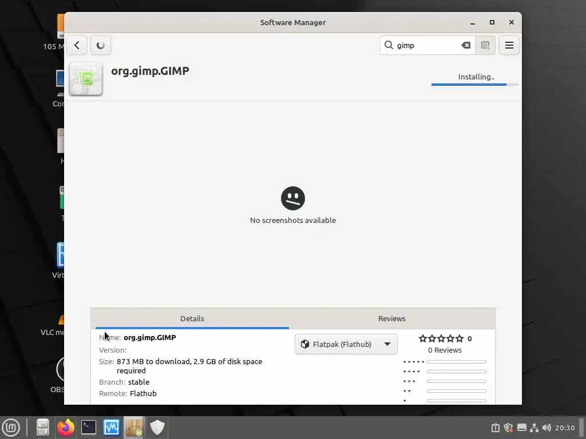Click the update manager shield tray icon
Viewport: 586px width, 439px height.
pos(508,428)
